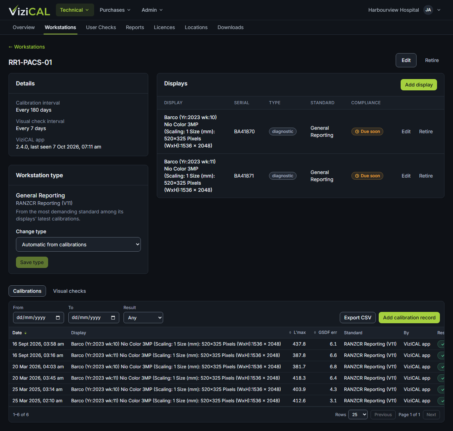The height and width of the screenshot is (431, 453).
Task: Change the Rows per page selector
Action: click(x=358, y=415)
